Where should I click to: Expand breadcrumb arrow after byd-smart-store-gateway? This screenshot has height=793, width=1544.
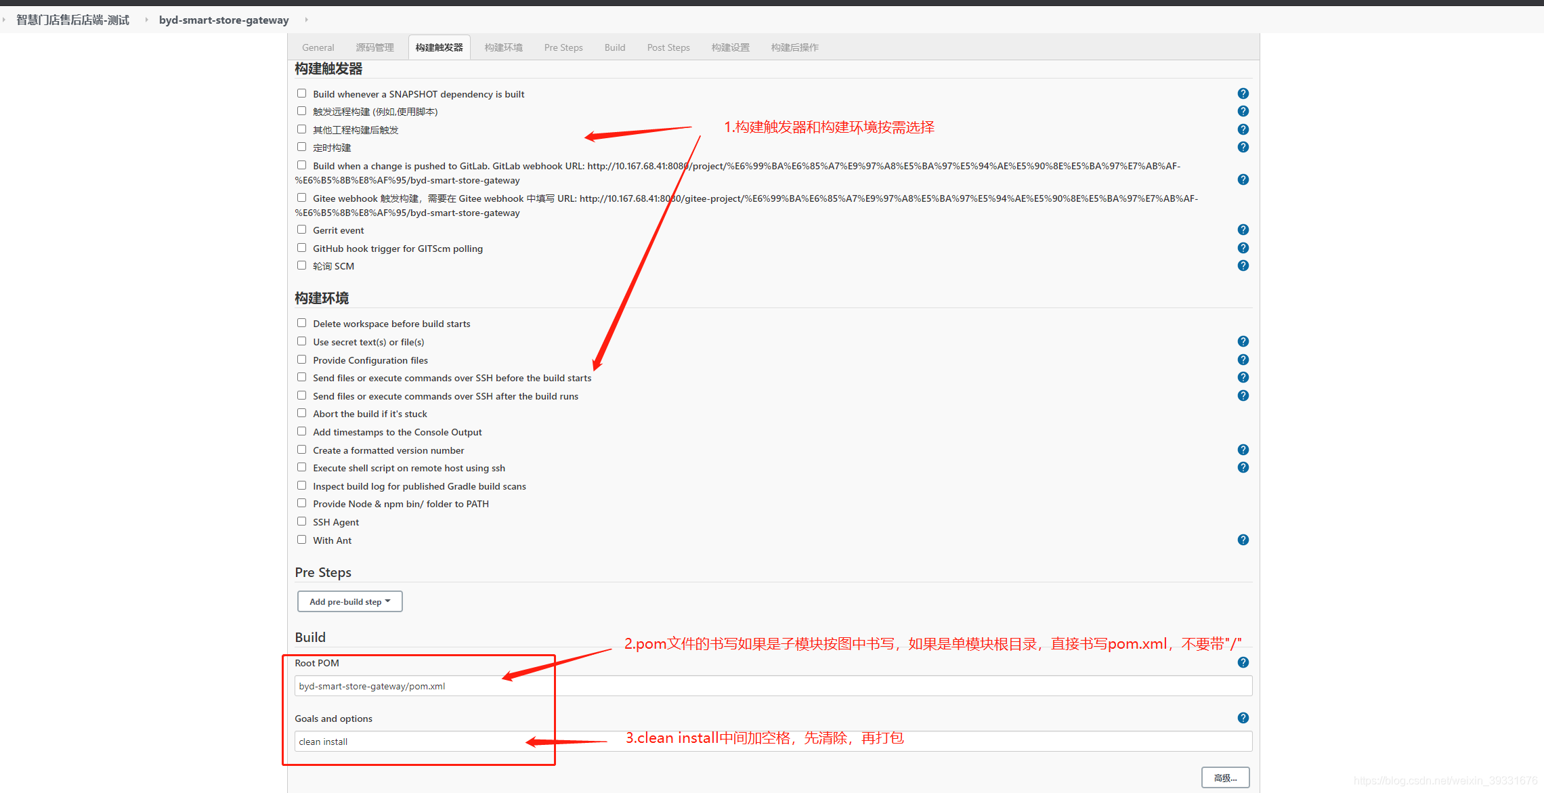[306, 20]
